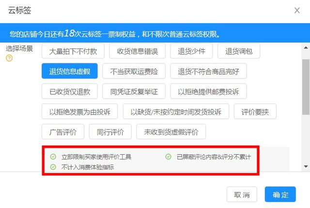The height and width of the screenshot is (208, 310).
Task: Choose the 评价要挟 scenario tag
Action: tap(255, 112)
